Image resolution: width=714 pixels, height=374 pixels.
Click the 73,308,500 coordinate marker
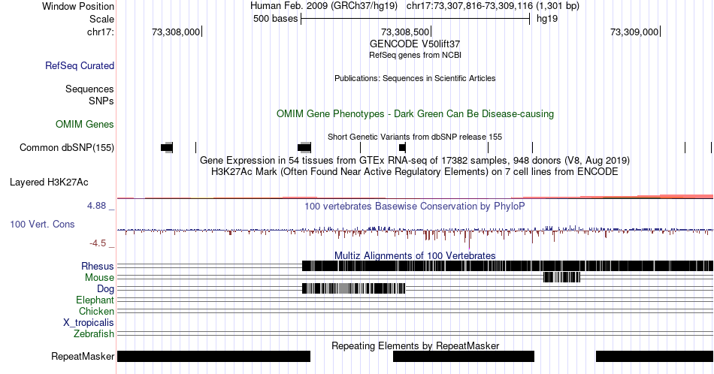tap(405, 32)
